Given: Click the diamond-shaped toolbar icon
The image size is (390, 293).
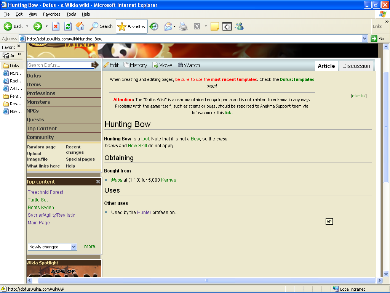Looking at the screenshot, I should click(227, 26).
